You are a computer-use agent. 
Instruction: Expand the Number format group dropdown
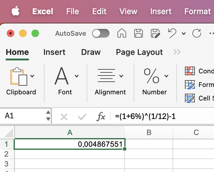click(x=166, y=76)
